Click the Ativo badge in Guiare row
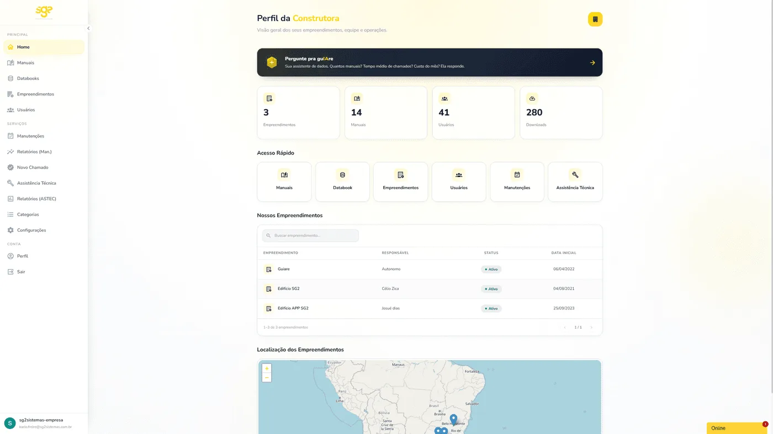 (x=491, y=269)
